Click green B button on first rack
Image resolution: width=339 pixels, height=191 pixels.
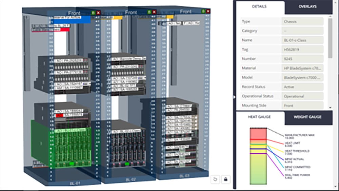coord(93,13)
